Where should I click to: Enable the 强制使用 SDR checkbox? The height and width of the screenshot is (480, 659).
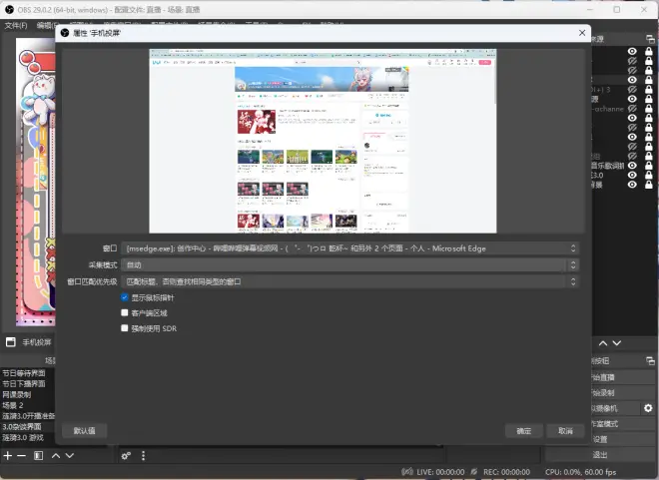(x=125, y=328)
